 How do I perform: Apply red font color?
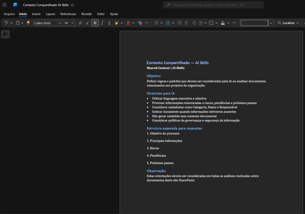(128, 23)
